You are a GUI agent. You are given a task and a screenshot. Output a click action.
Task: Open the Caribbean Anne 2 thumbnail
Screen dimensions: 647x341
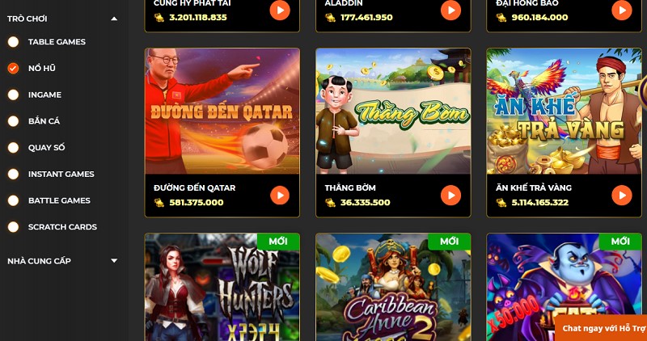pyautogui.click(x=393, y=288)
